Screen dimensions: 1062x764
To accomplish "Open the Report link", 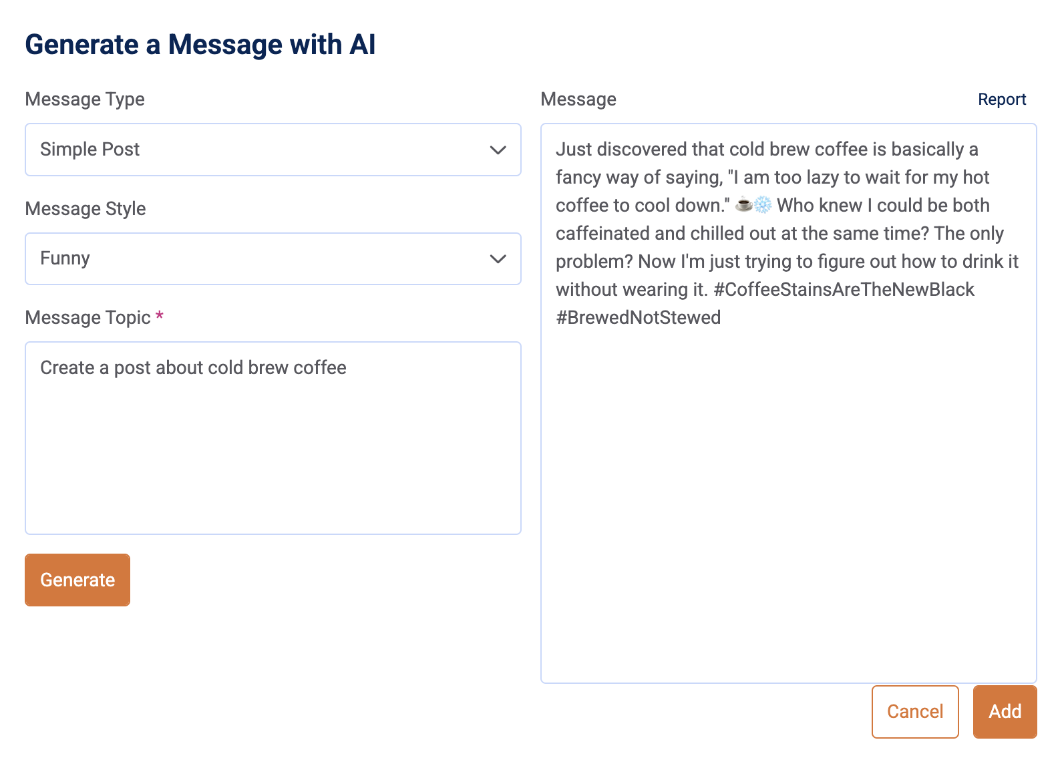I will [x=1002, y=99].
